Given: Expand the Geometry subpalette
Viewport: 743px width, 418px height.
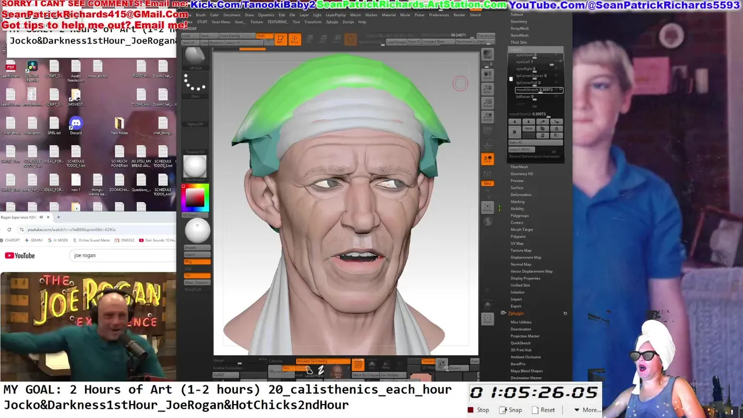Looking at the screenshot, I should pyautogui.click(x=519, y=21).
